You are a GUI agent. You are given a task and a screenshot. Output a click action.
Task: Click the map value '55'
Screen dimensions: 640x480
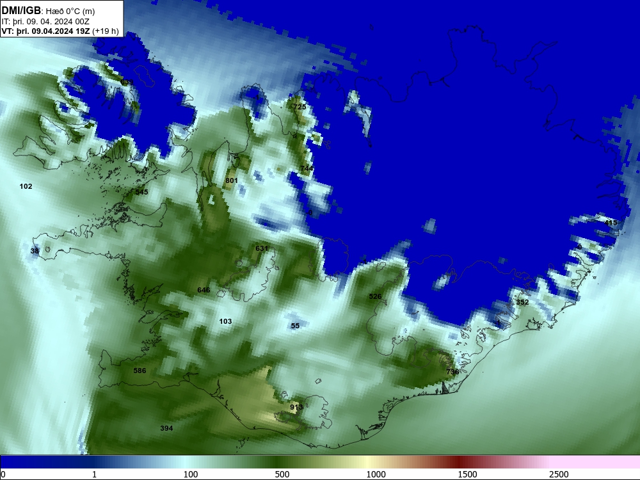pos(295,326)
